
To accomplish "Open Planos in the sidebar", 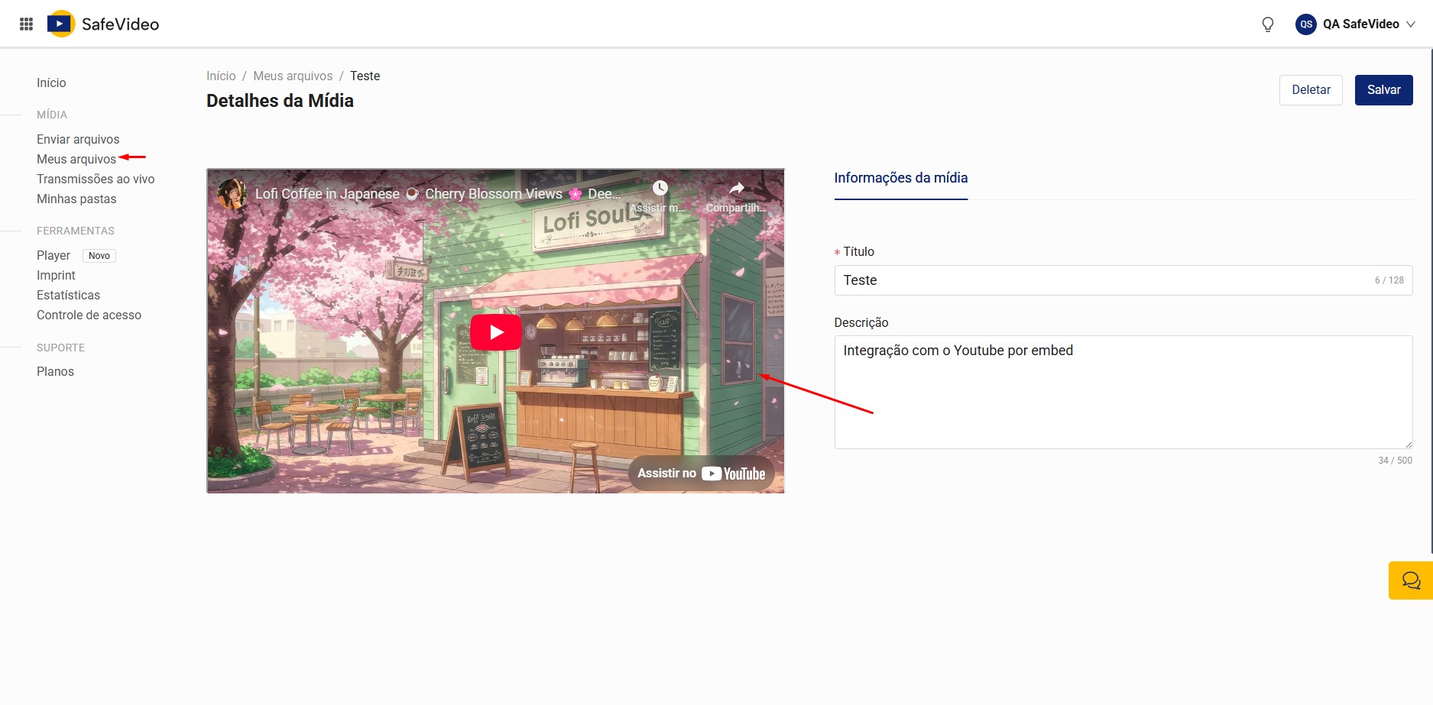I will point(55,371).
